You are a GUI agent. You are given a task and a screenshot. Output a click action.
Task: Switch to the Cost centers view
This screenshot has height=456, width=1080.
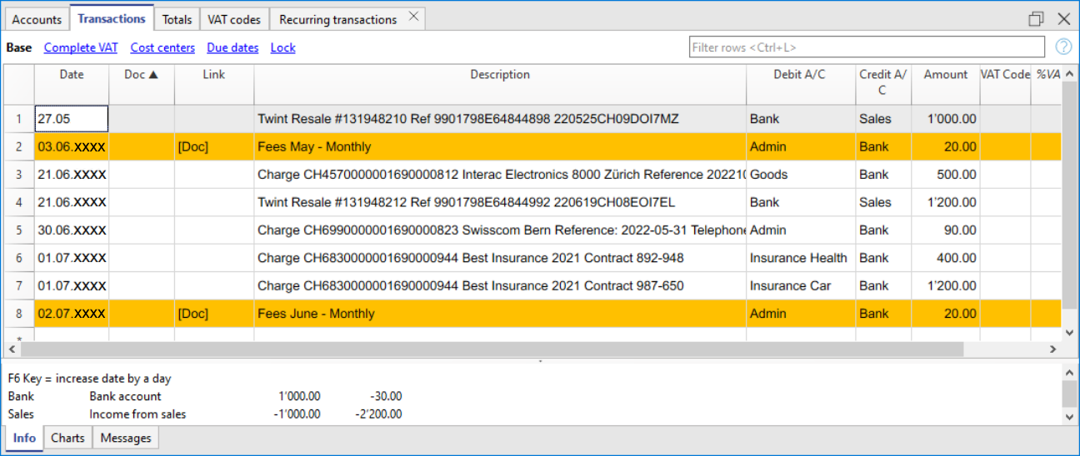(162, 48)
